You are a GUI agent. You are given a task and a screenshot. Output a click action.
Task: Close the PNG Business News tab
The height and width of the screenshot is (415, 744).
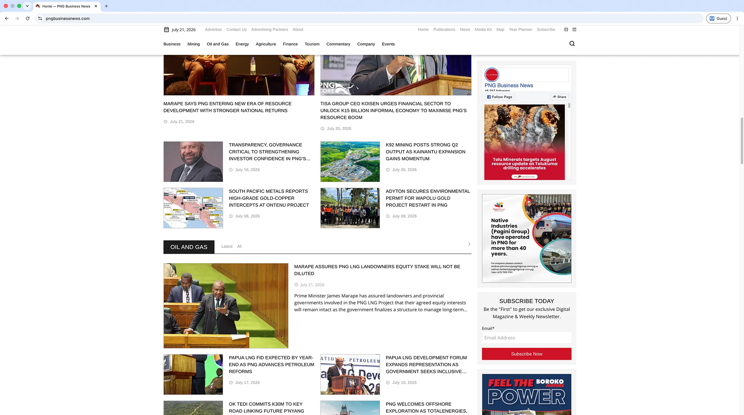point(96,6)
